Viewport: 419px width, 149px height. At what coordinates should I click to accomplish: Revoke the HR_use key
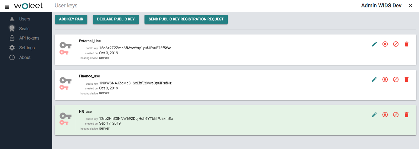(x=396, y=115)
